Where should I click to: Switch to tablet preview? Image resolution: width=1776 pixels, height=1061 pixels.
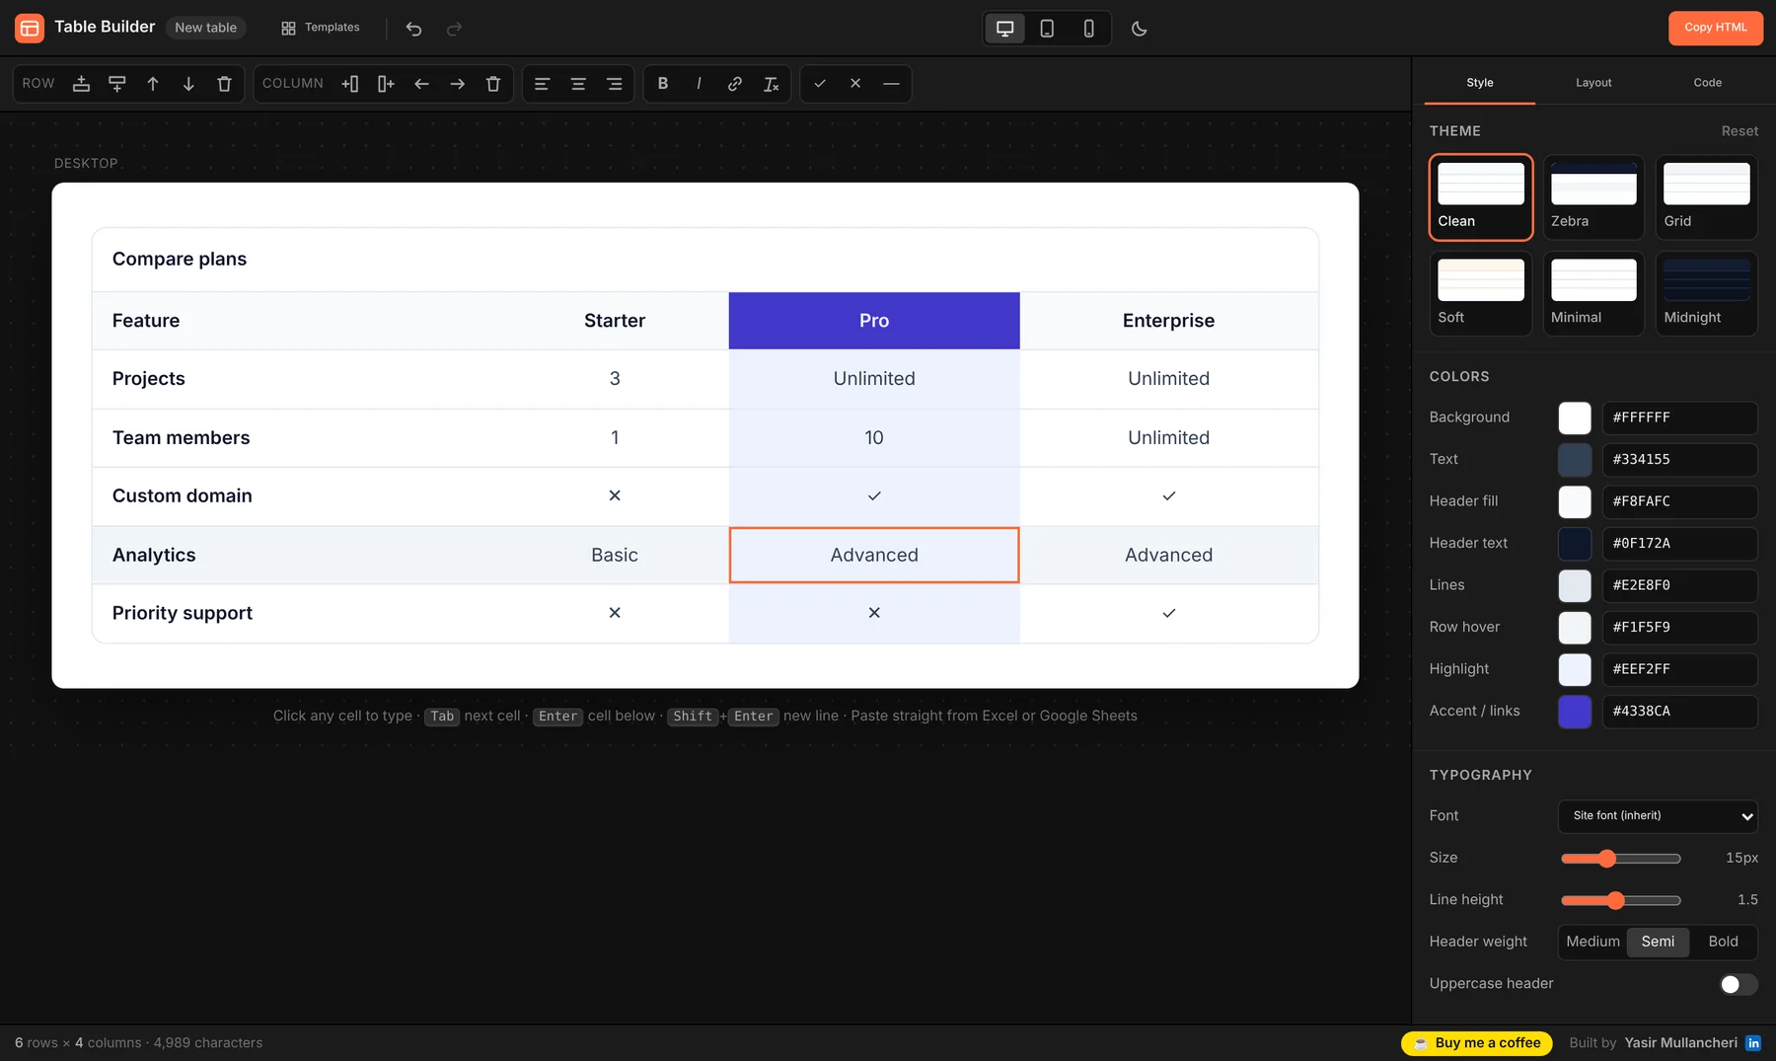click(1047, 29)
